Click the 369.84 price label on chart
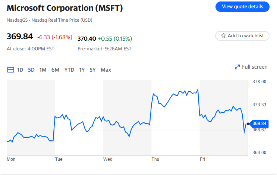The image size is (277, 175). [259, 124]
